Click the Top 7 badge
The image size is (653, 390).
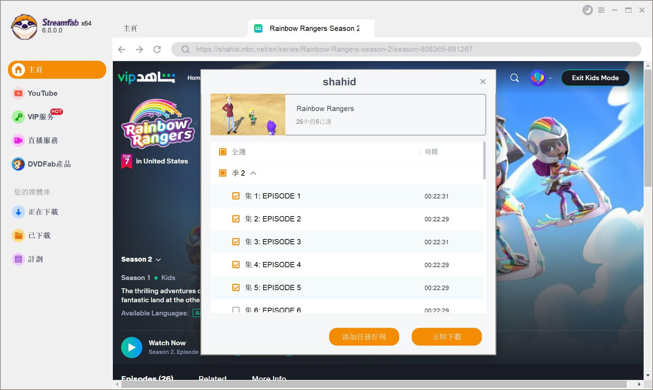[x=127, y=161]
